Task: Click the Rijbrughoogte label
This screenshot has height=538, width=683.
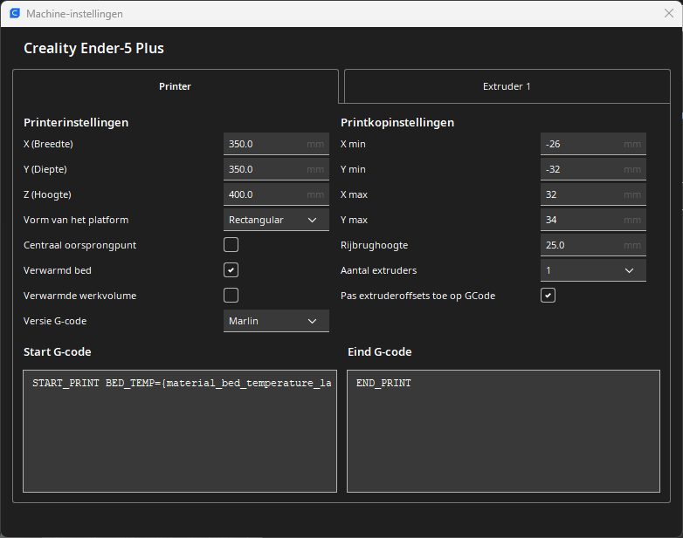Action: [x=374, y=245]
